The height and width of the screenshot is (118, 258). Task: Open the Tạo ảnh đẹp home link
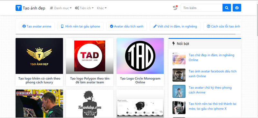click(34, 8)
